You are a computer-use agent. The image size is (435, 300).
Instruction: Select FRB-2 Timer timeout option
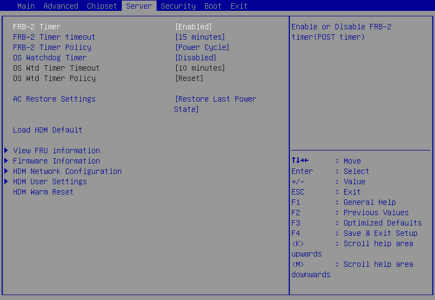tap(54, 37)
